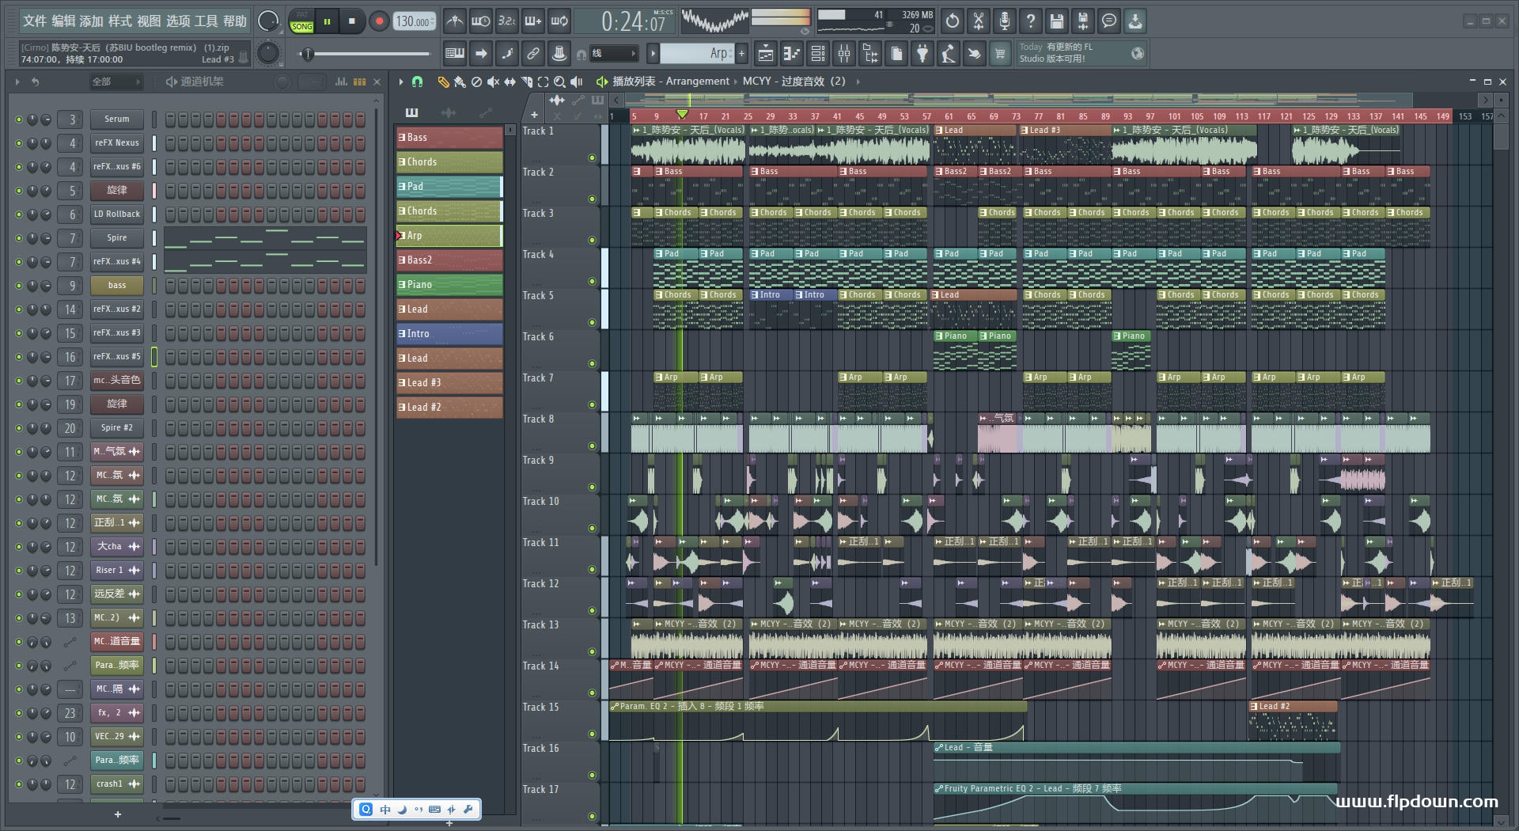Select the Piano pattern in picker
The height and width of the screenshot is (831, 1519).
pyautogui.click(x=449, y=285)
